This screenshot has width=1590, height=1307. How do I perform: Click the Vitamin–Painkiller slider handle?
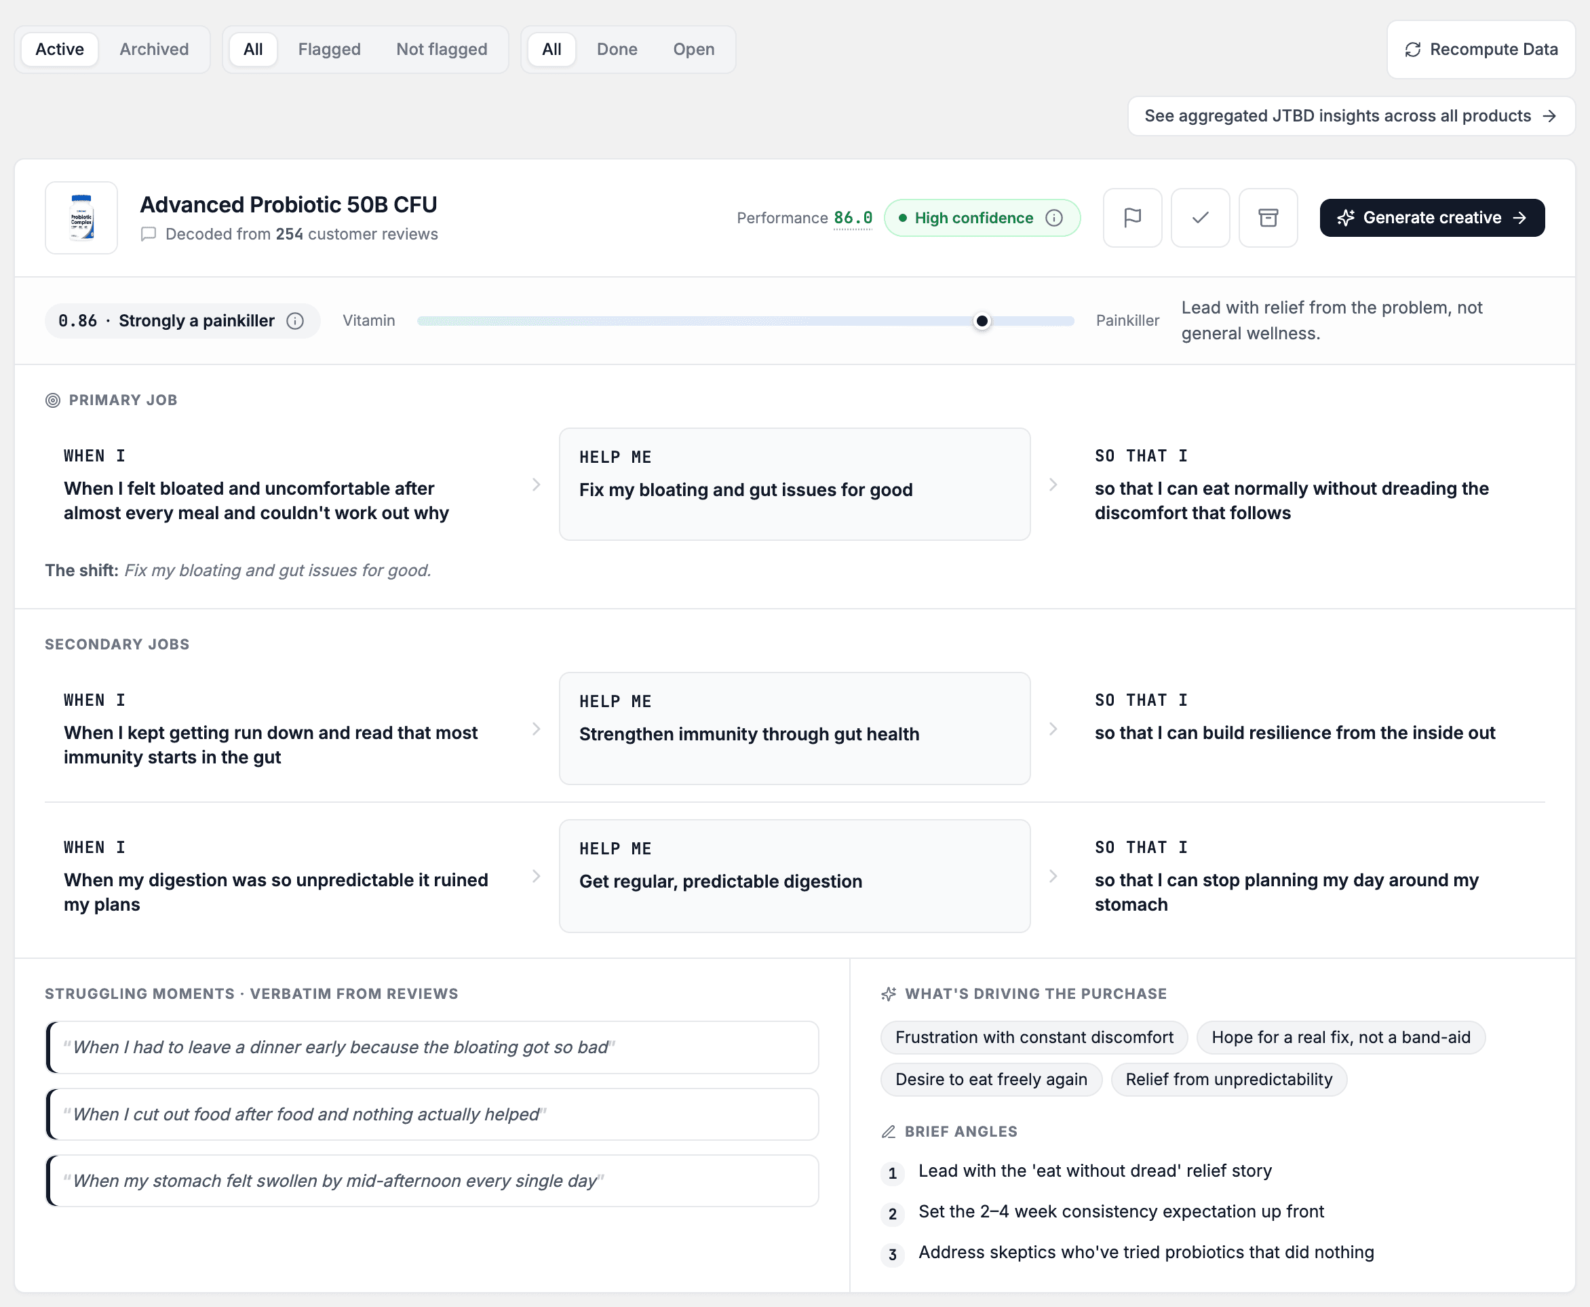(x=982, y=322)
